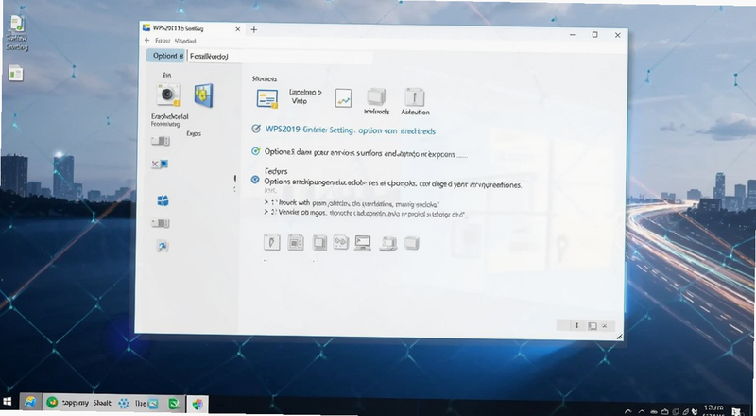Image resolution: width=756 pixels, height=416 pixels.
Task: Open the stacked pages Inirlocds icon
Action: (376, 97)
